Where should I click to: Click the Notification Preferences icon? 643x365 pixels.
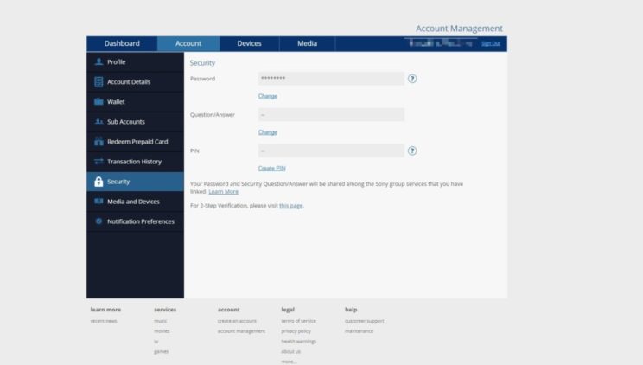click(x=99, y=221)
